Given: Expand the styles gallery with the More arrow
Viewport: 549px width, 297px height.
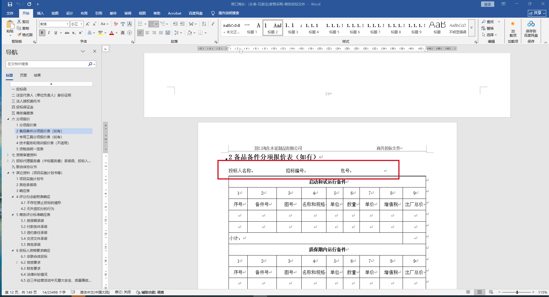Looking at the screenshot, I should [471, 28].
